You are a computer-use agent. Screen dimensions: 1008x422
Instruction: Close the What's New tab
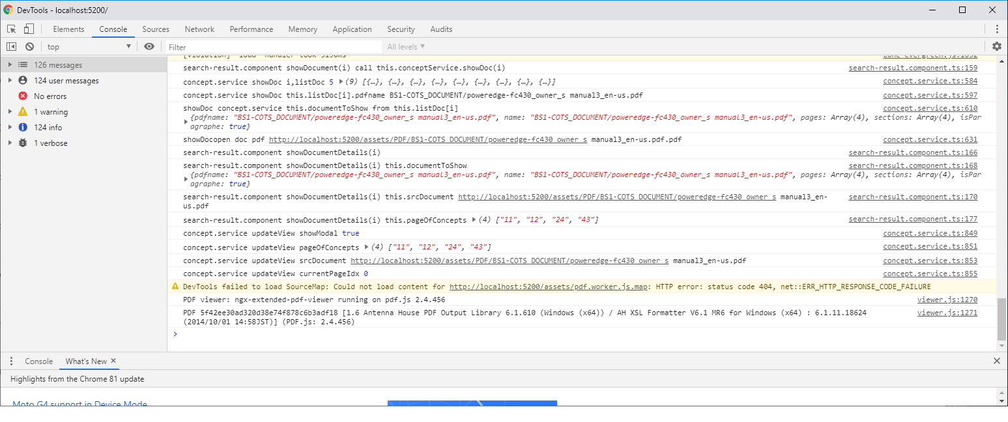pos(113,361)
